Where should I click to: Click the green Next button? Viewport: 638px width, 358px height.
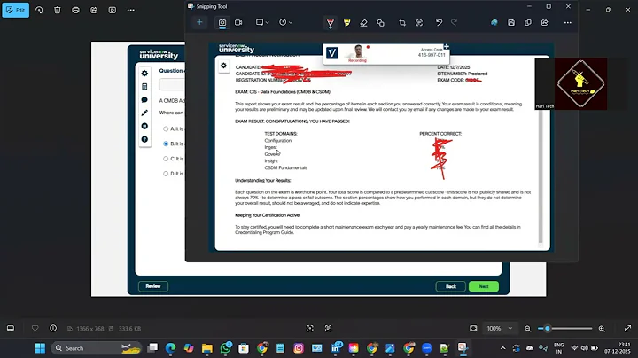click(484, 286)
